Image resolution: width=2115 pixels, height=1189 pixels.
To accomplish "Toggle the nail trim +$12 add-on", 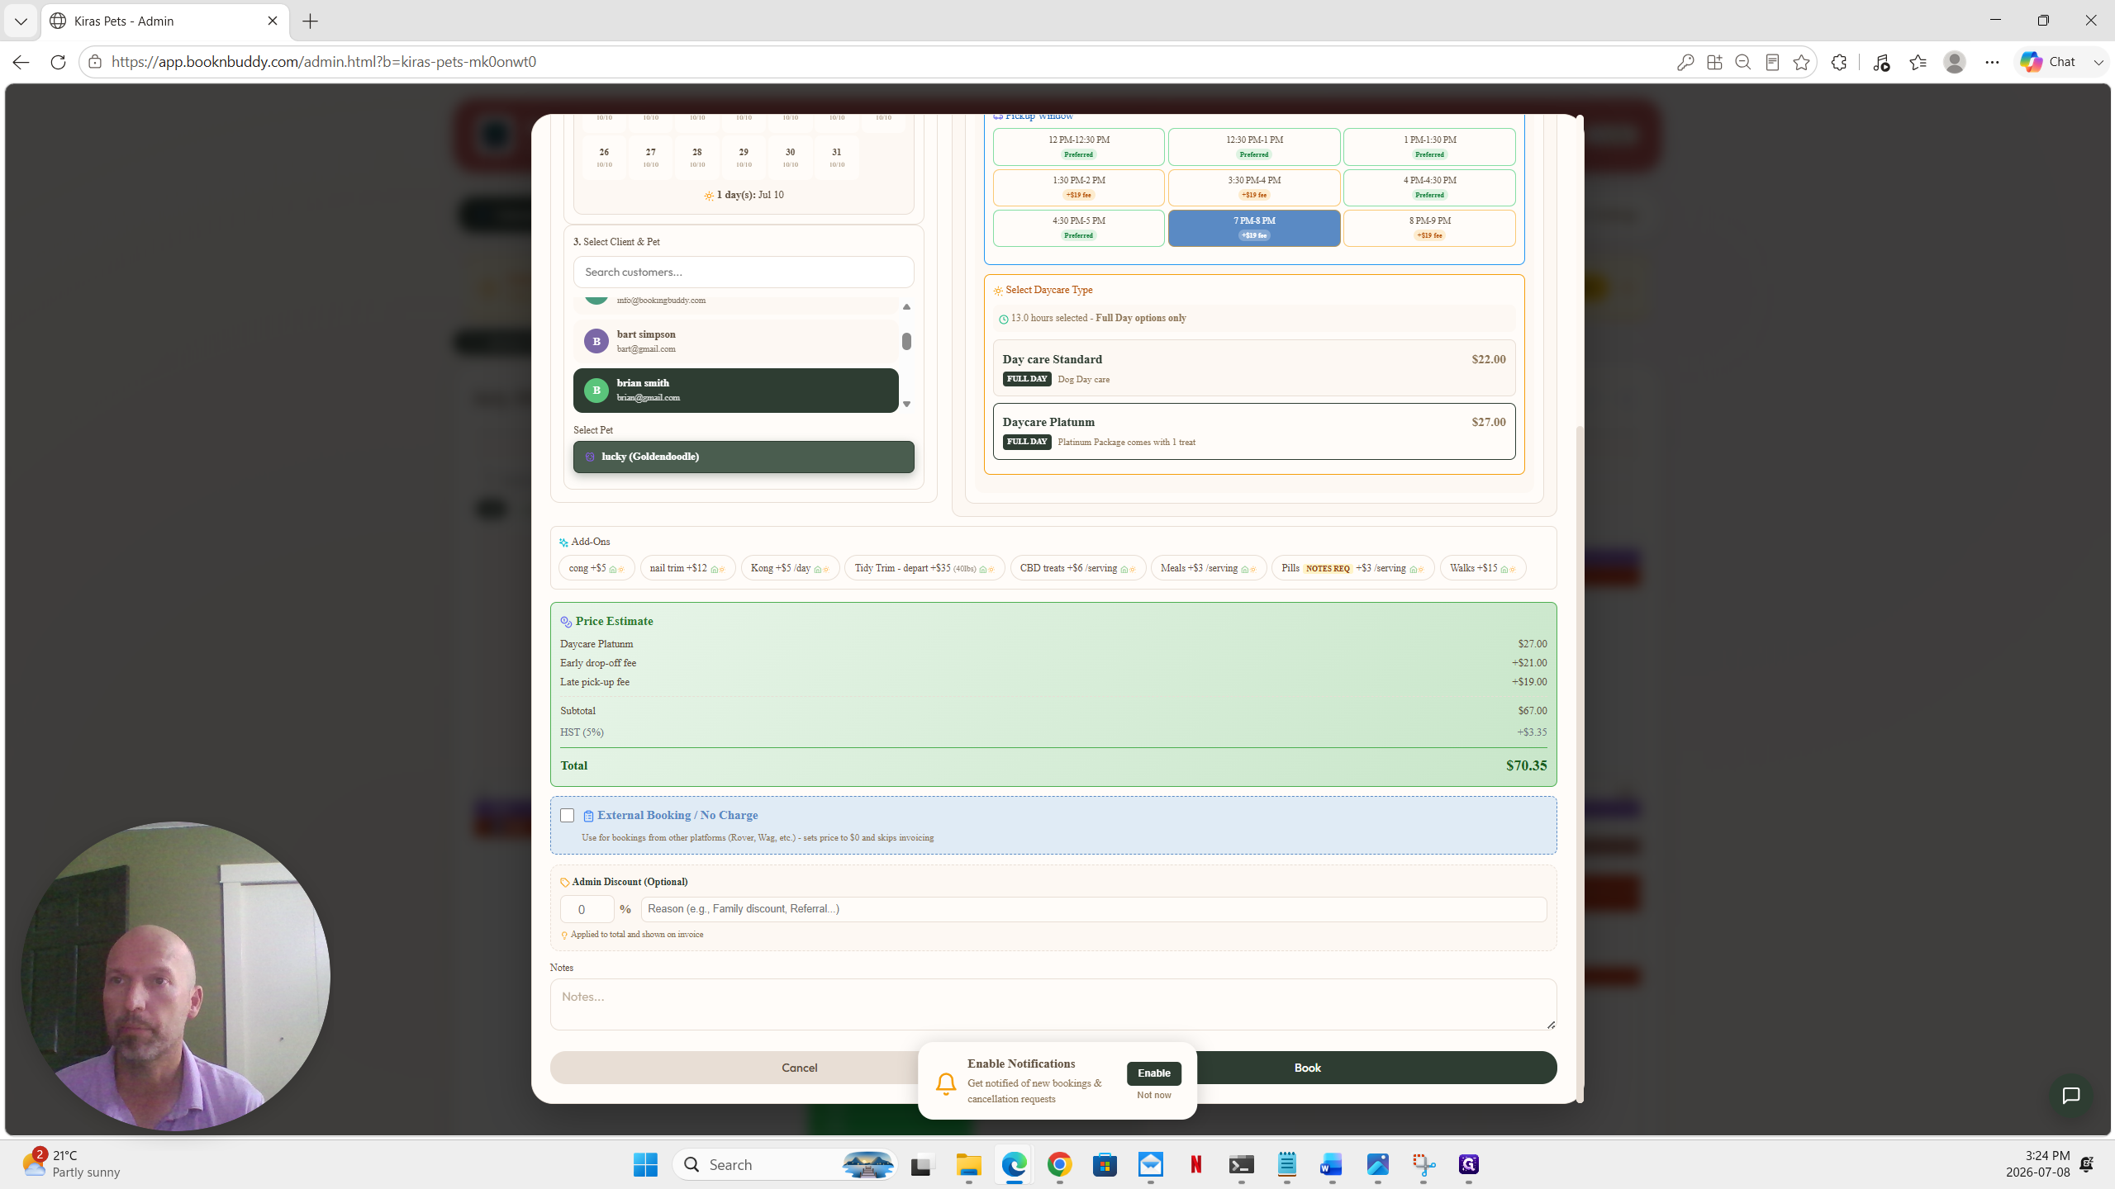I will 687,568.
